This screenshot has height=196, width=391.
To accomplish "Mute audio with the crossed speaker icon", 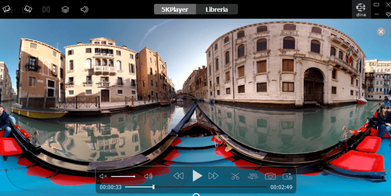I will [103, 176].
